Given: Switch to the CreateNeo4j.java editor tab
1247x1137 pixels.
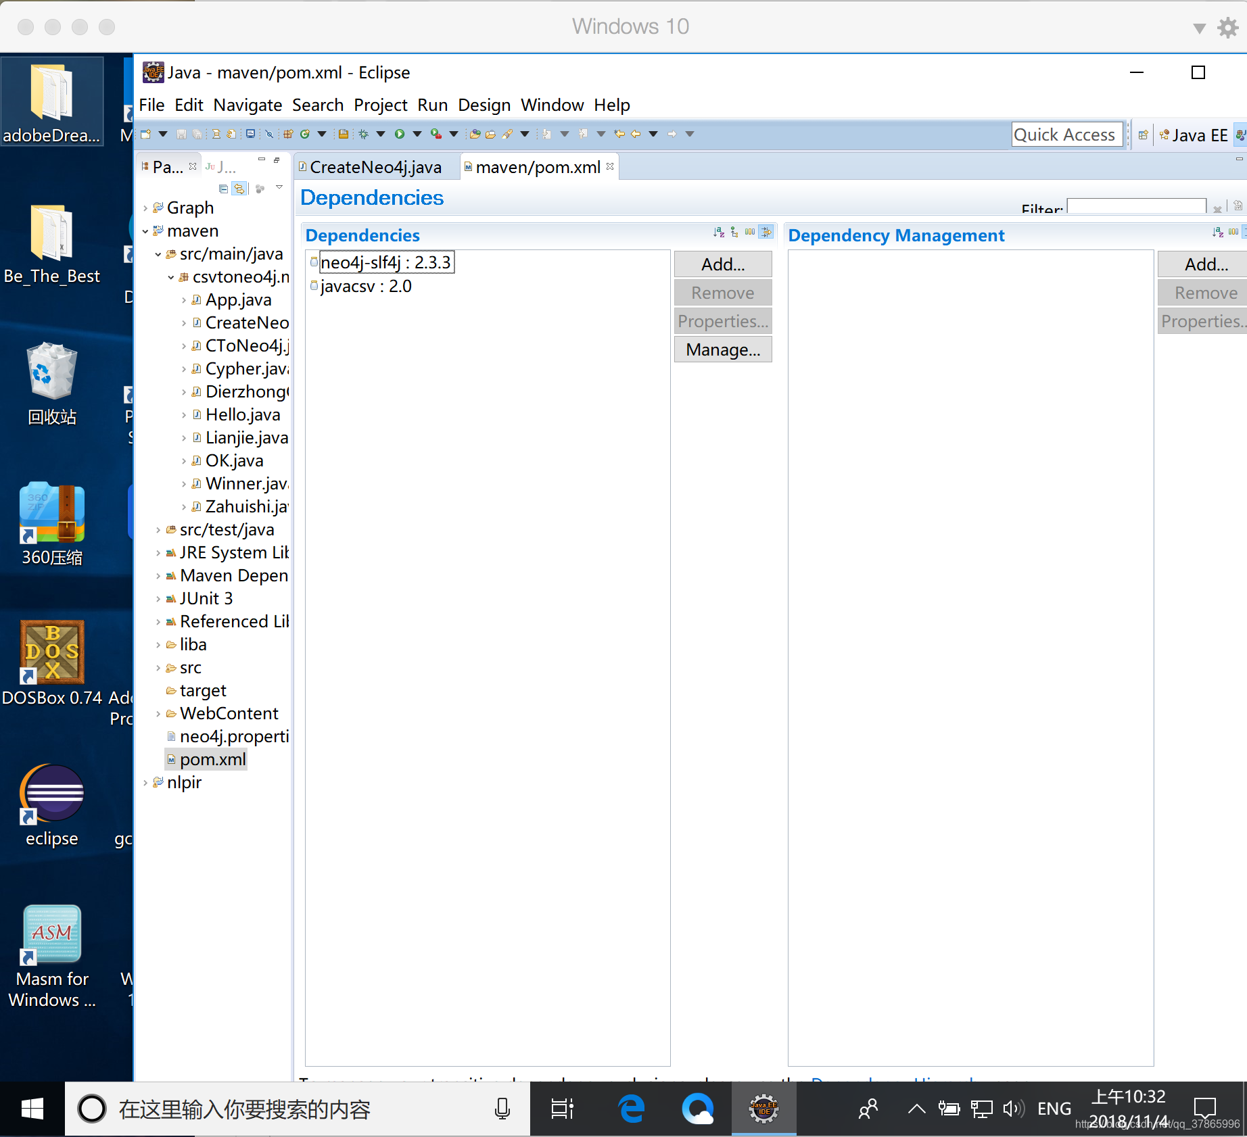Looking at the screenshot, I should [x=375, y=167].
